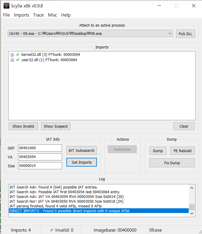This screenshot has height=234, width=202.
Task: Click the log scrollbar down arrow
Action: pyautogui.click(x=192, y=213)
